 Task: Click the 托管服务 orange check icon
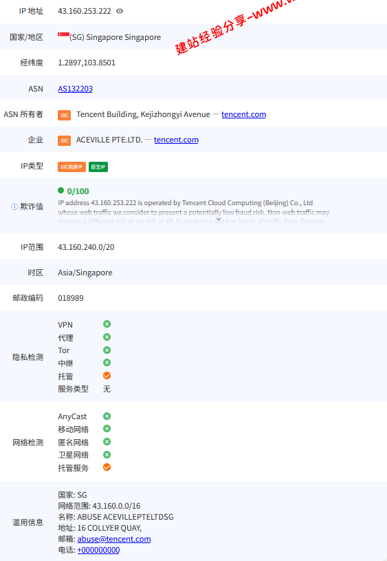pos(107,467)
